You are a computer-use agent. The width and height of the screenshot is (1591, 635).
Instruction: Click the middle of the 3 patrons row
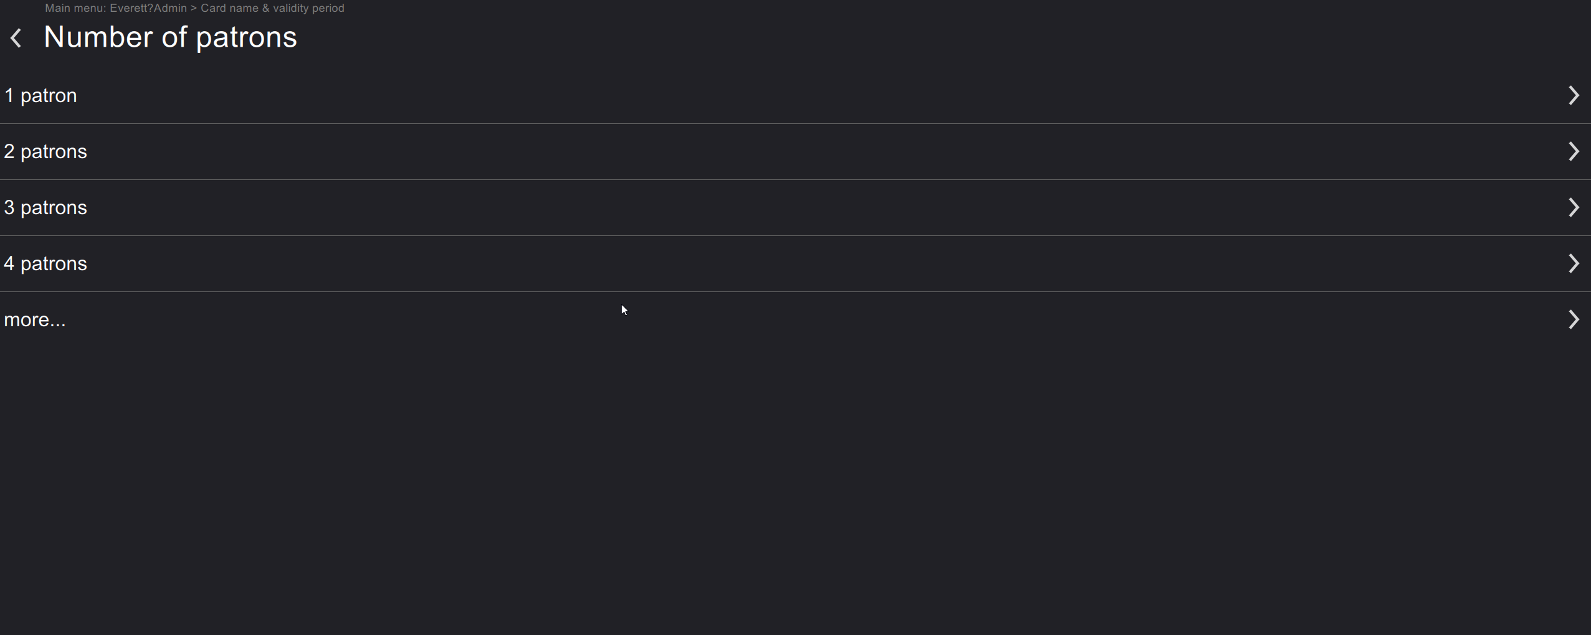[x=795, y=208]
